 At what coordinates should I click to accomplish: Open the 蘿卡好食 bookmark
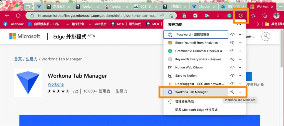point(75,24)
